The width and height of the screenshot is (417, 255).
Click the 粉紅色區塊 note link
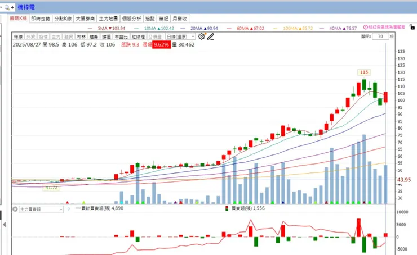387,27
